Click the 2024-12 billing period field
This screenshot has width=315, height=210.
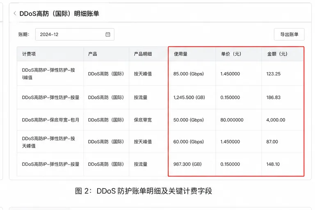coord(75,34)
